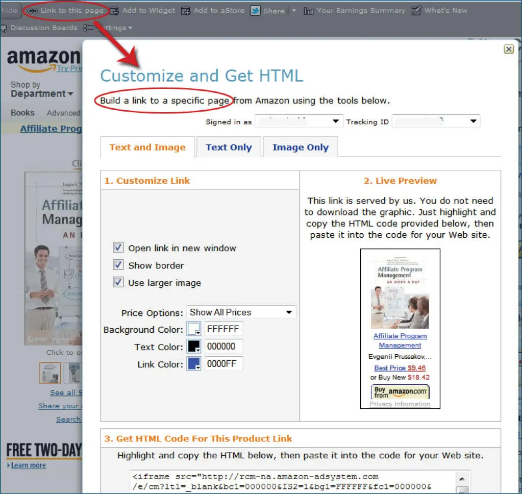Open the Your Earnings Summary chart icon
The height and width of the screenshot is (494, 522).
(x=309, y=11)
